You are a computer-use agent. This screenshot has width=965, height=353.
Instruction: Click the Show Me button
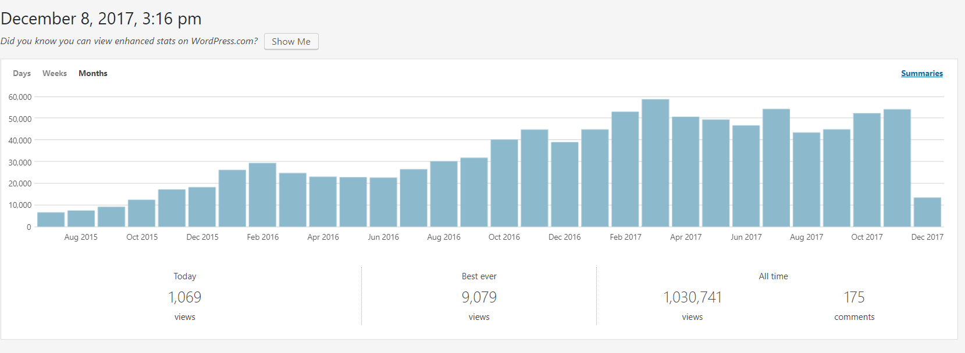(x=291, y=41)
